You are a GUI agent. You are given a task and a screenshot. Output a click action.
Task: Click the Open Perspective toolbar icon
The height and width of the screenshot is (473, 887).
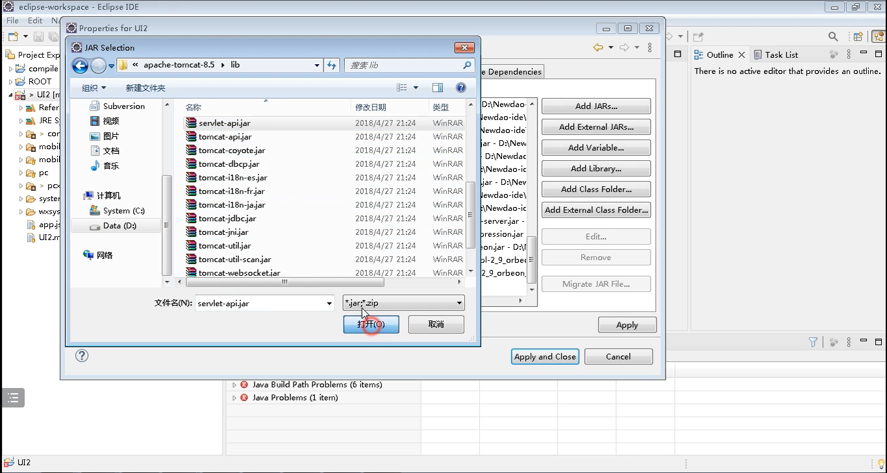tap(858, 37)
